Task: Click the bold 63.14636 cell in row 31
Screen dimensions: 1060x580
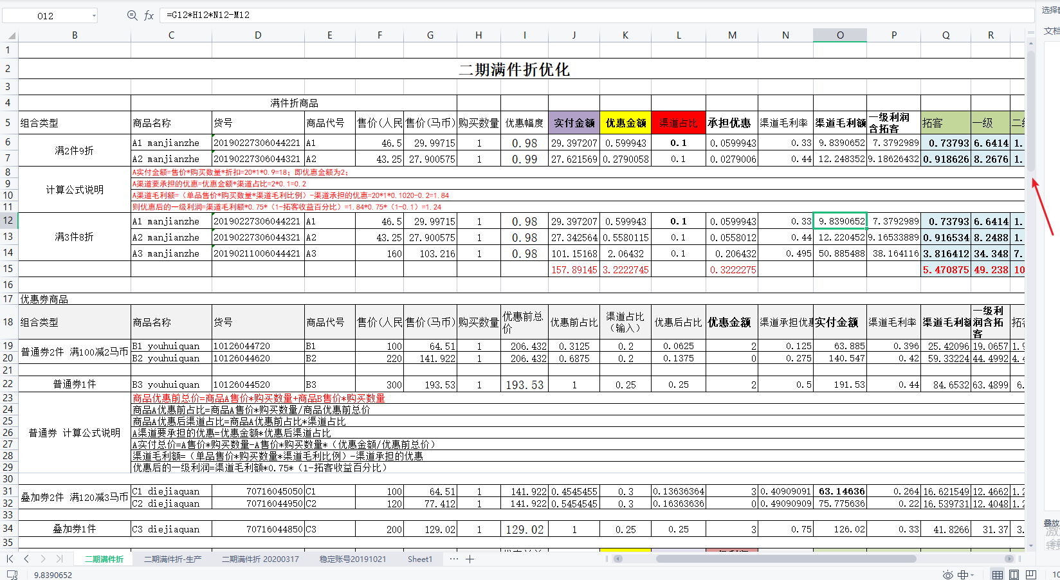Action: click(x=840, y=491)
